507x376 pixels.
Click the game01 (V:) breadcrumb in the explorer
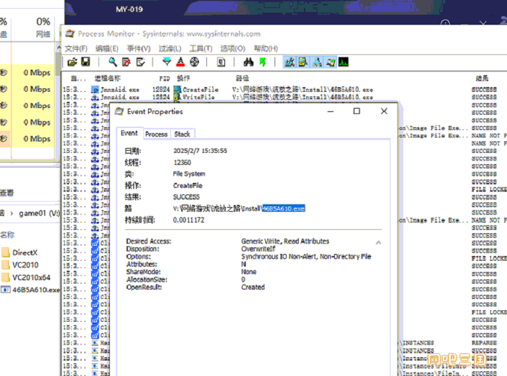(x=39, y=213)
